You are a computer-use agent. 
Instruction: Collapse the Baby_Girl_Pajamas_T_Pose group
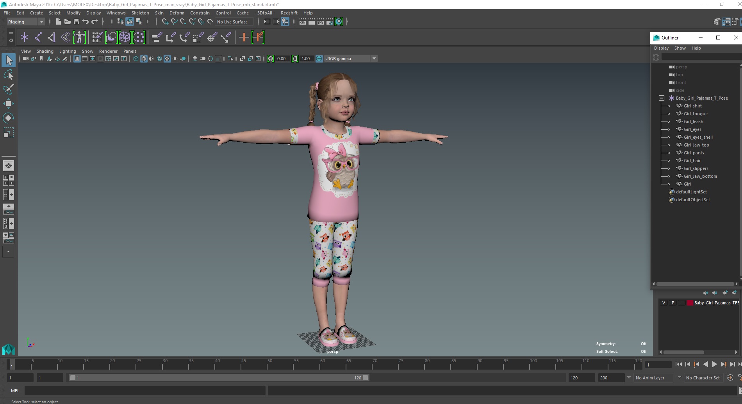[662, 98]
